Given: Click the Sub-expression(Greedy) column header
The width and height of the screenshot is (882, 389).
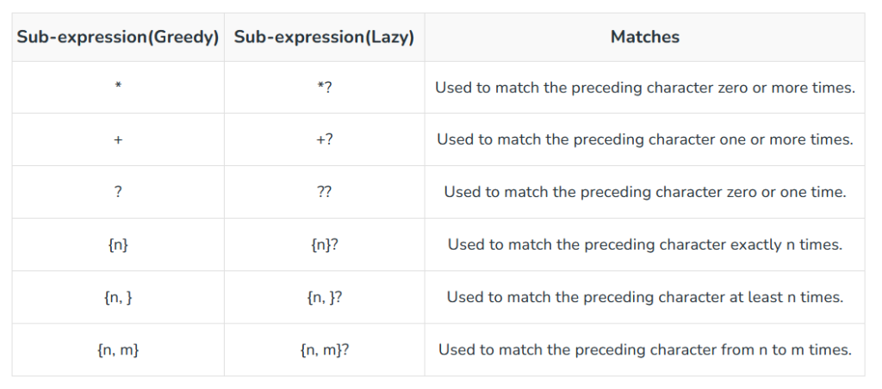Looking at the screenshot, I should pyautogui.click(x=117, y=37).
